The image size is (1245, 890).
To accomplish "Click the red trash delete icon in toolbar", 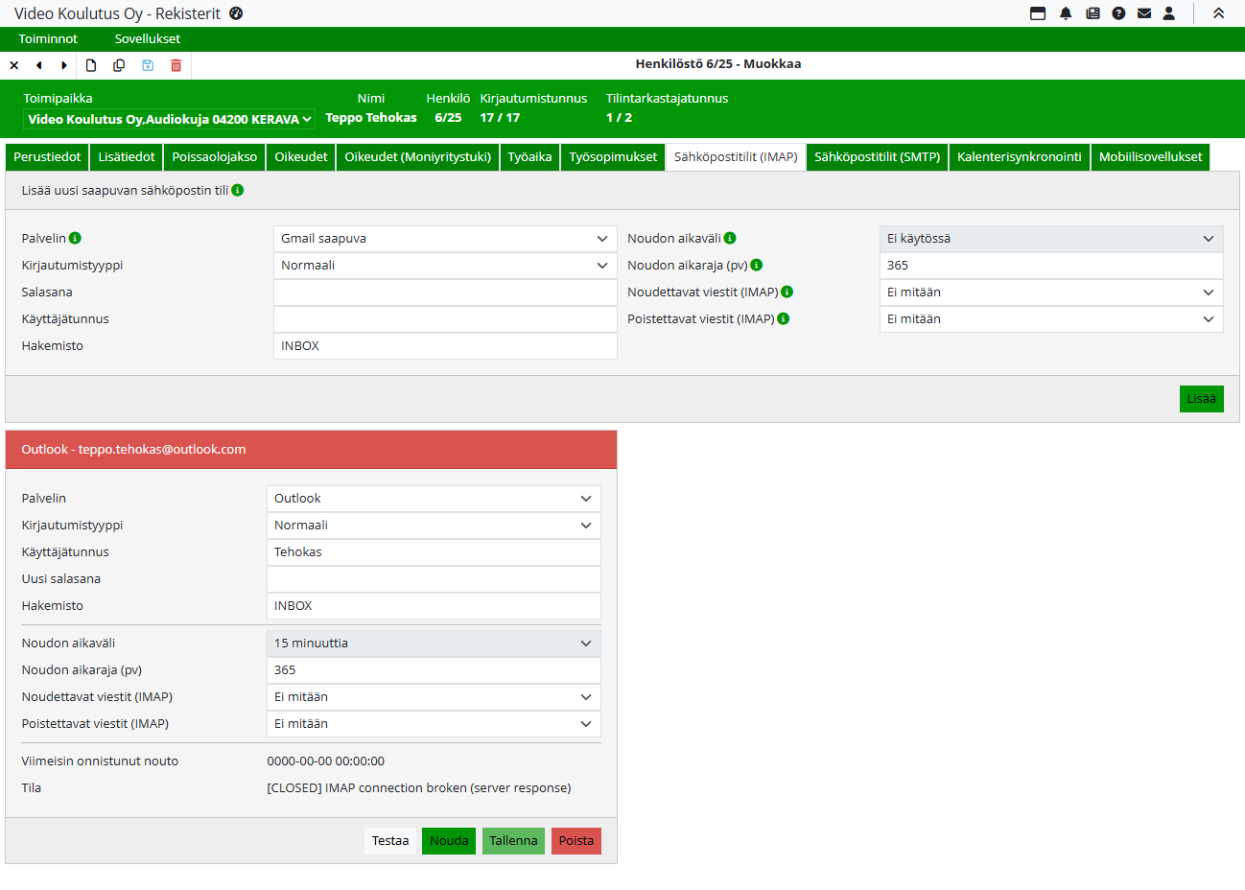I will [176, 65].
